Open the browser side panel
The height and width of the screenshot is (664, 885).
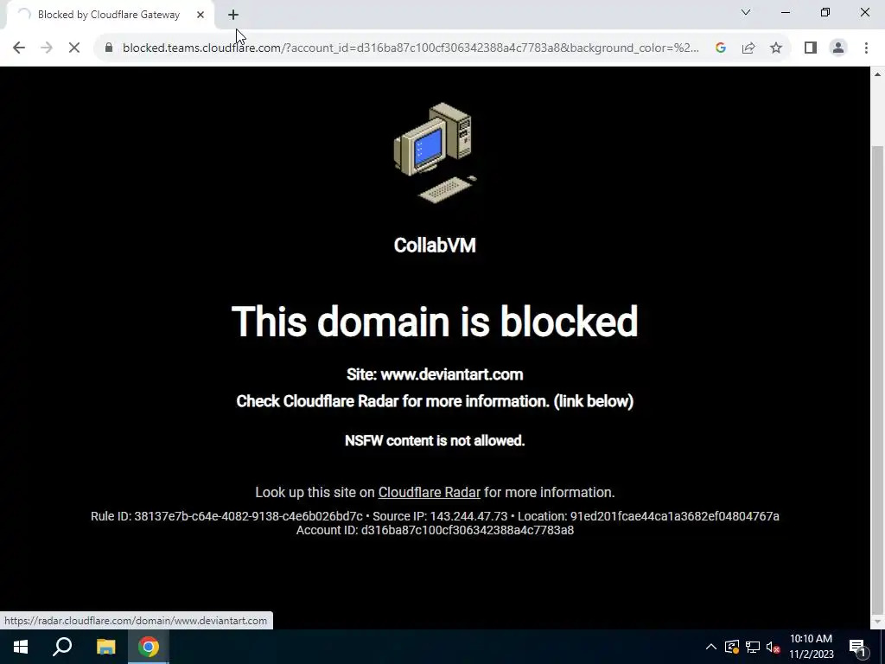[x=811, y=48]
